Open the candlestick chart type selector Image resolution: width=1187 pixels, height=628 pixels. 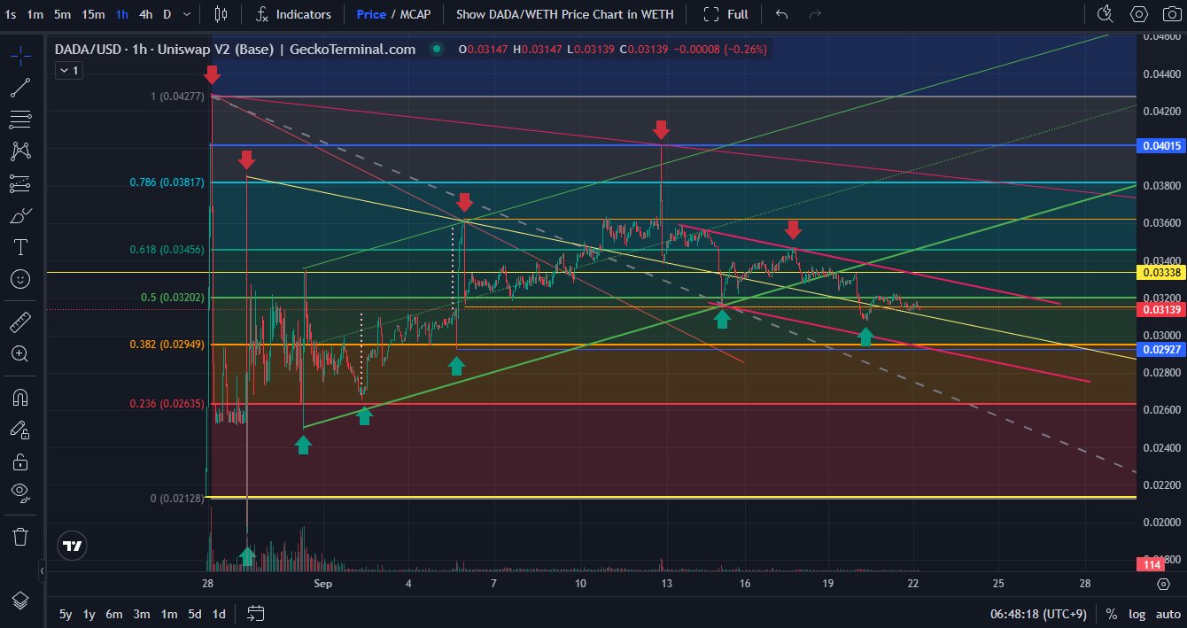pos(221,14)
